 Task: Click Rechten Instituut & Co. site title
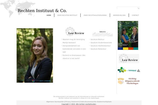42,11
